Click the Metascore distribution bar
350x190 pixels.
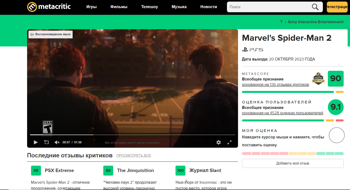(293, 92)
